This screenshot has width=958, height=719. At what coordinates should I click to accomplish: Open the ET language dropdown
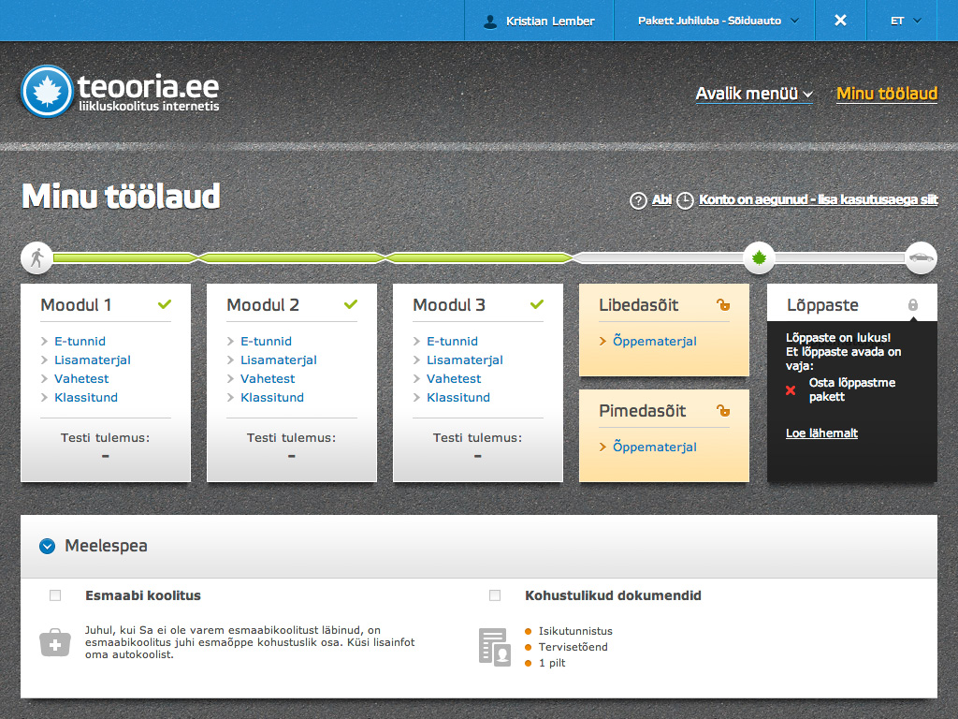906,21
